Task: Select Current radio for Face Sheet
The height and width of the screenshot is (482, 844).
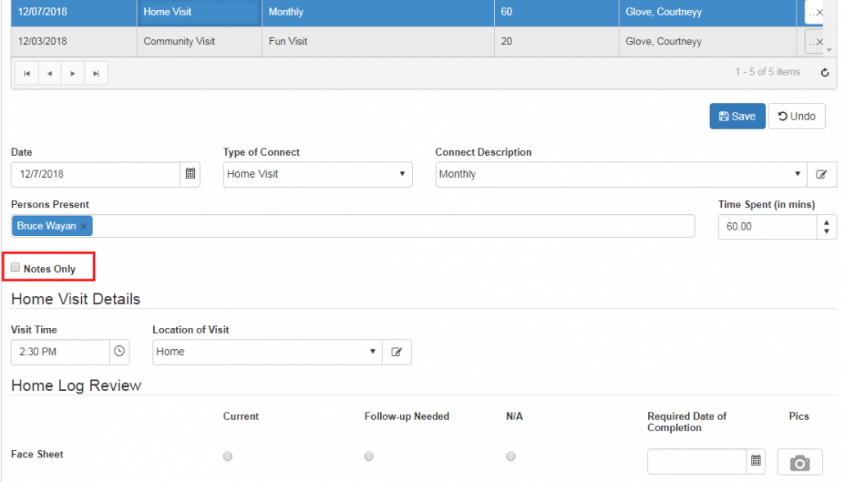Action: point(227,456)
